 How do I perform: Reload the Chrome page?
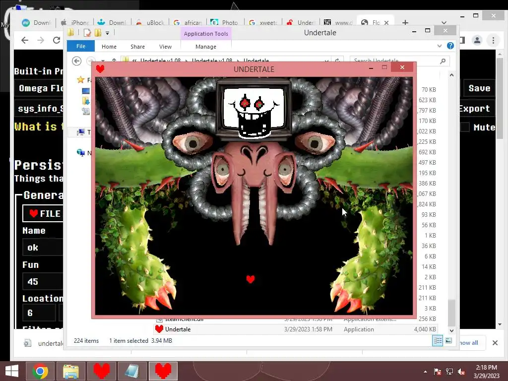click(x=57, y=40)
